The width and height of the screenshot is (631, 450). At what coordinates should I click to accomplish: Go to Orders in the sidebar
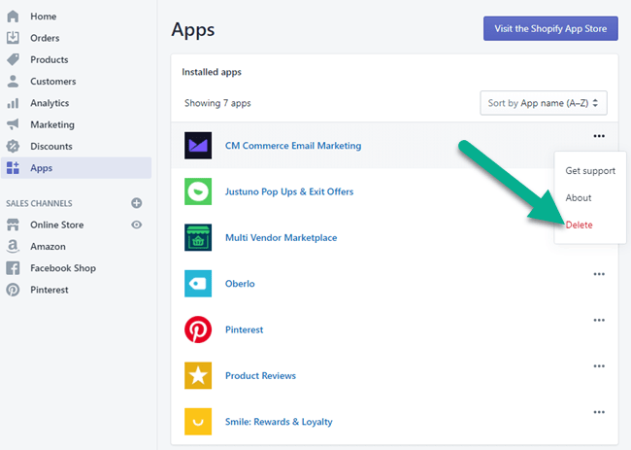click(x=45, y=38)
